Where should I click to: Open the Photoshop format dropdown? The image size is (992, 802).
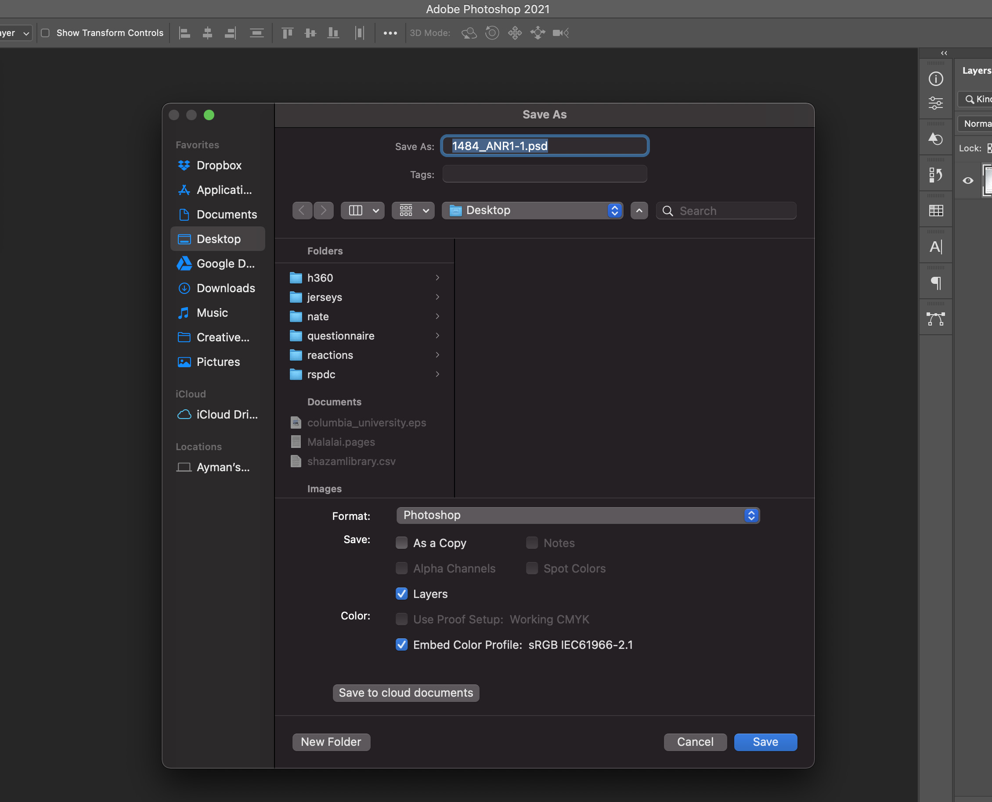[x=577, y=515]
